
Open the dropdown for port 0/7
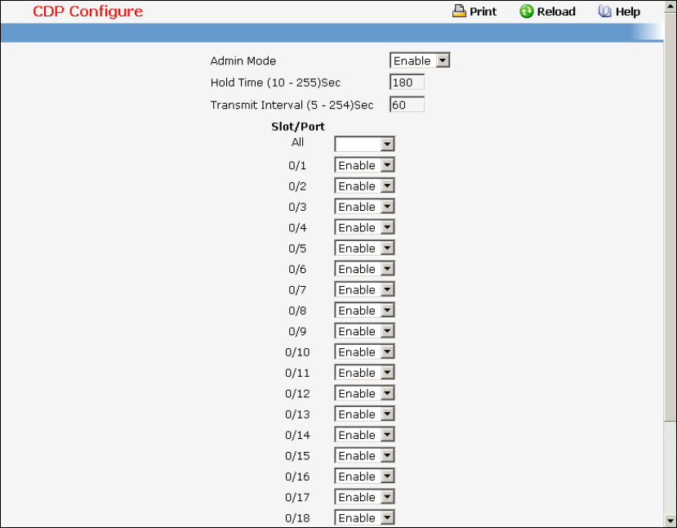[364, 289]
